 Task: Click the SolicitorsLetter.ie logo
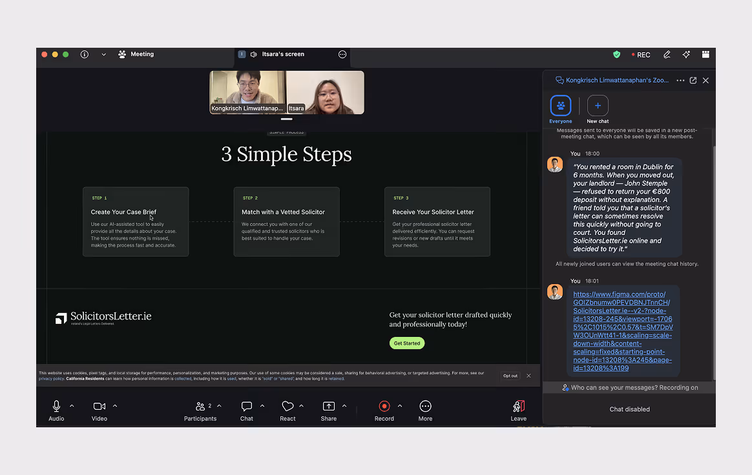(x=103, y=318)
